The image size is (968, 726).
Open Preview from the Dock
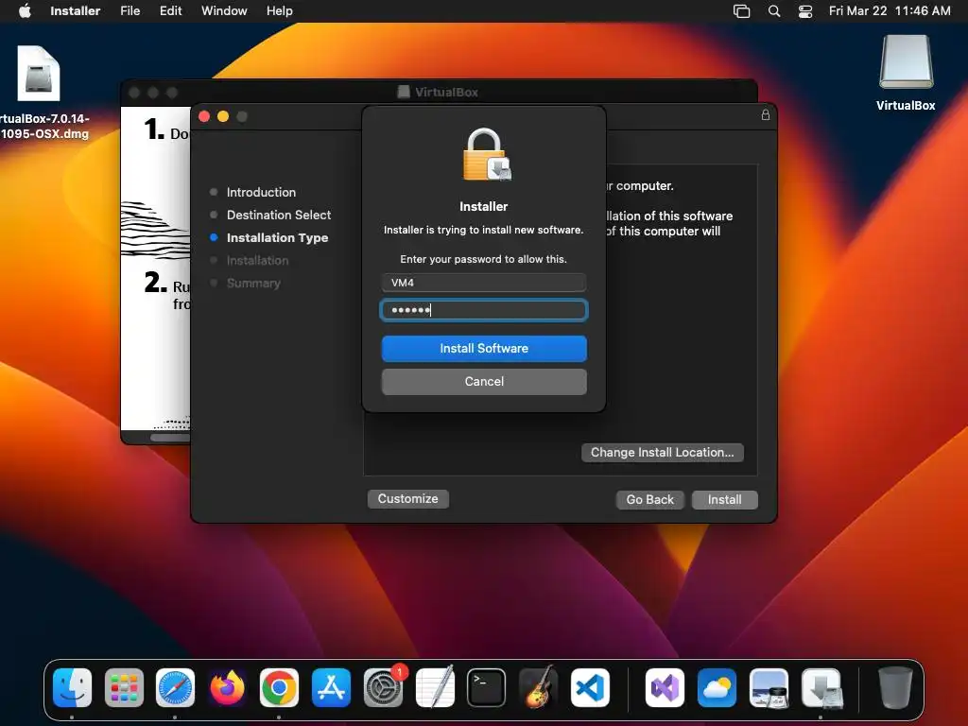click(769, 688)
